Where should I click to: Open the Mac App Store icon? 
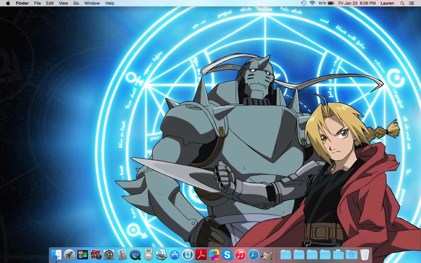175,255
